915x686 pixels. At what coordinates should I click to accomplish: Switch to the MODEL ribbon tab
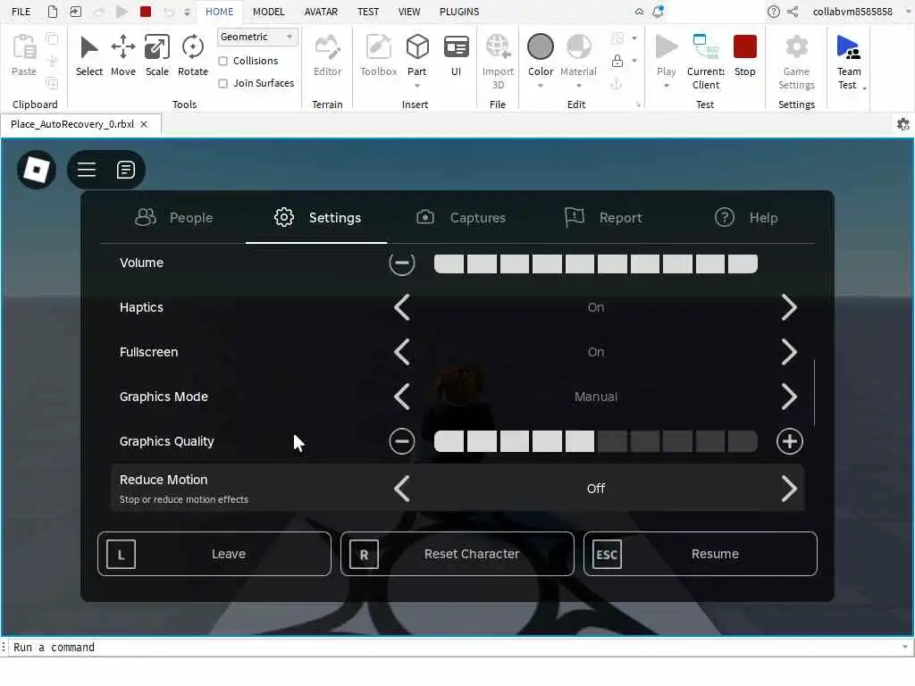(x=268, y=12)
